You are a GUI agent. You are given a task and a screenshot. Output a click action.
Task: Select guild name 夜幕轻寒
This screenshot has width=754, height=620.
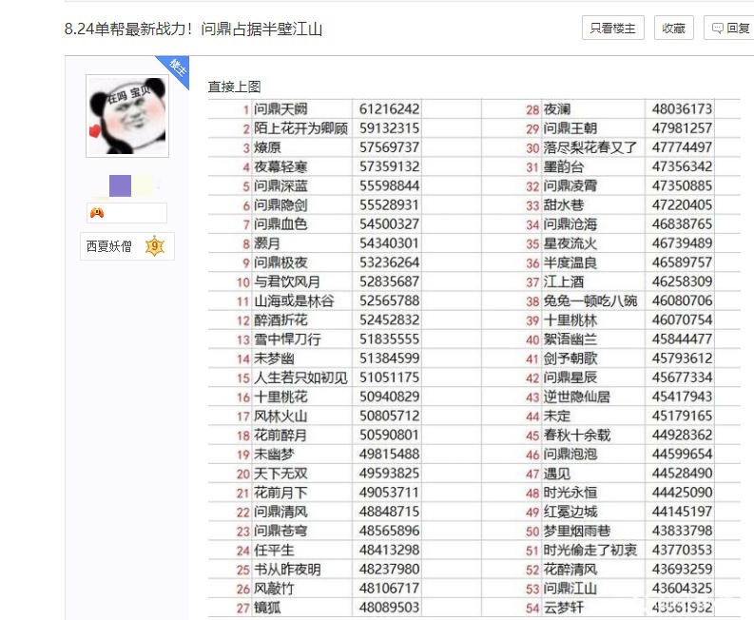[280, 167]
